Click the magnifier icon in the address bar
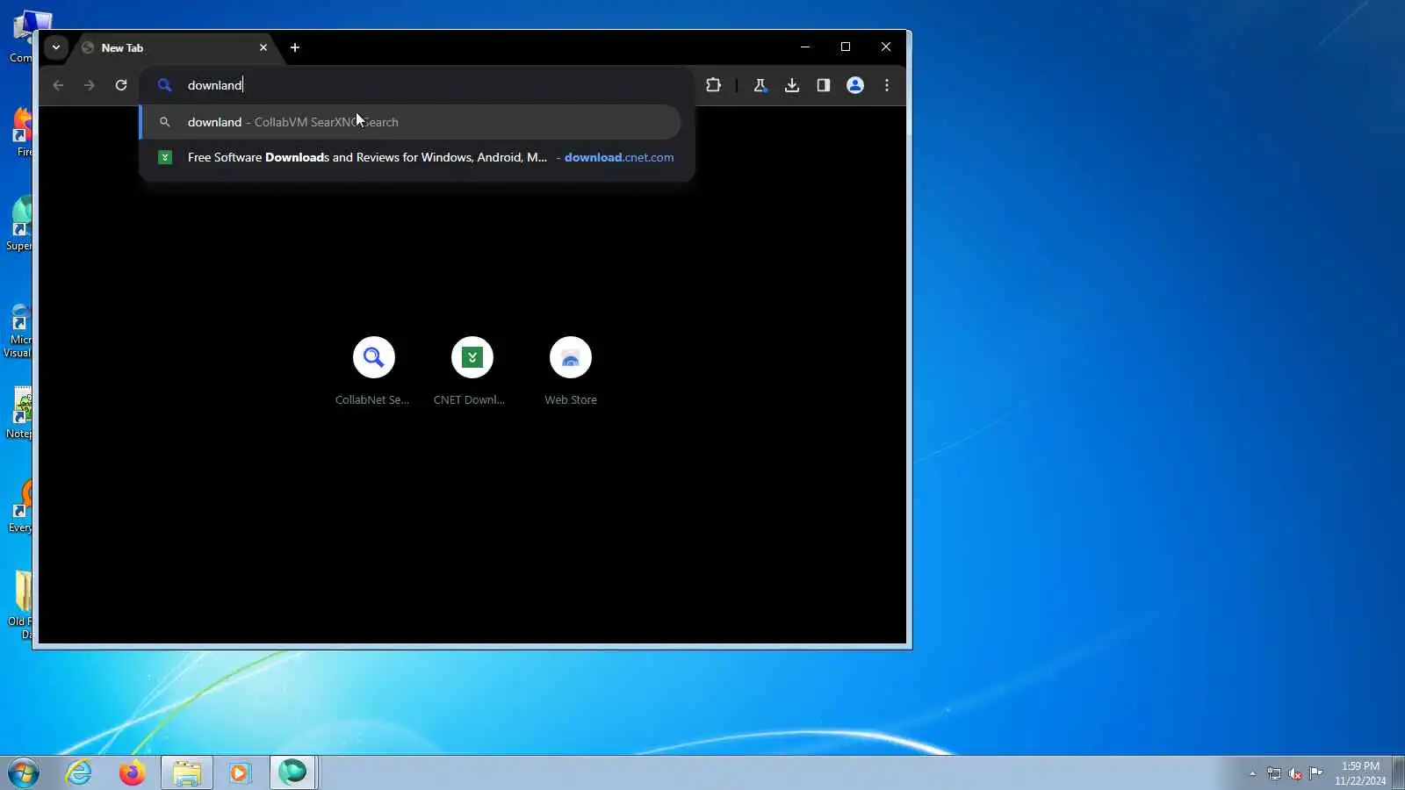 tap(164, 85)
